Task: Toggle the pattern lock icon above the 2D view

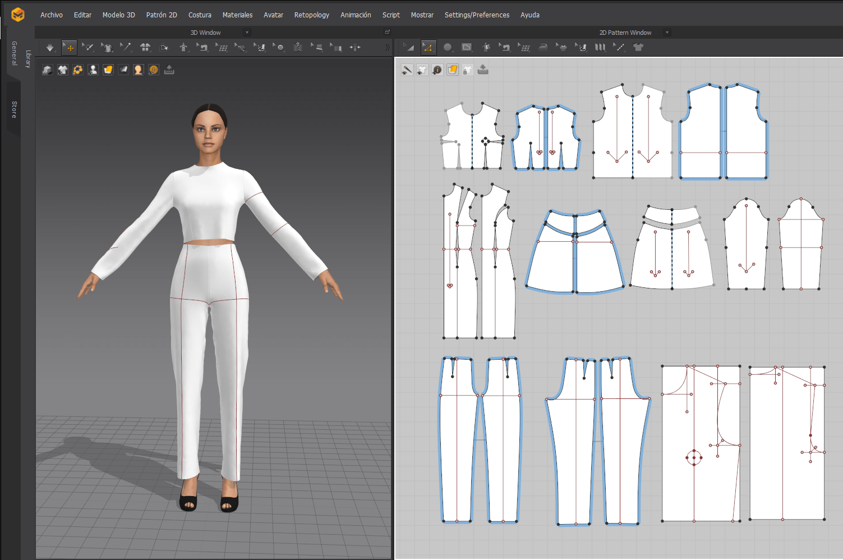Action: [468, 70]
